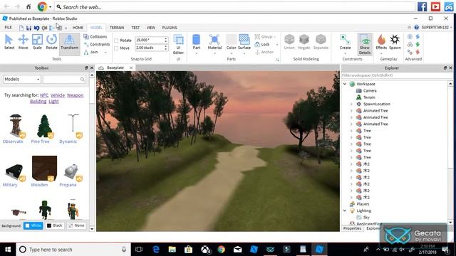Click the Light search suggestion link
This screenshot has width=456, height=256.
(54, 101)
